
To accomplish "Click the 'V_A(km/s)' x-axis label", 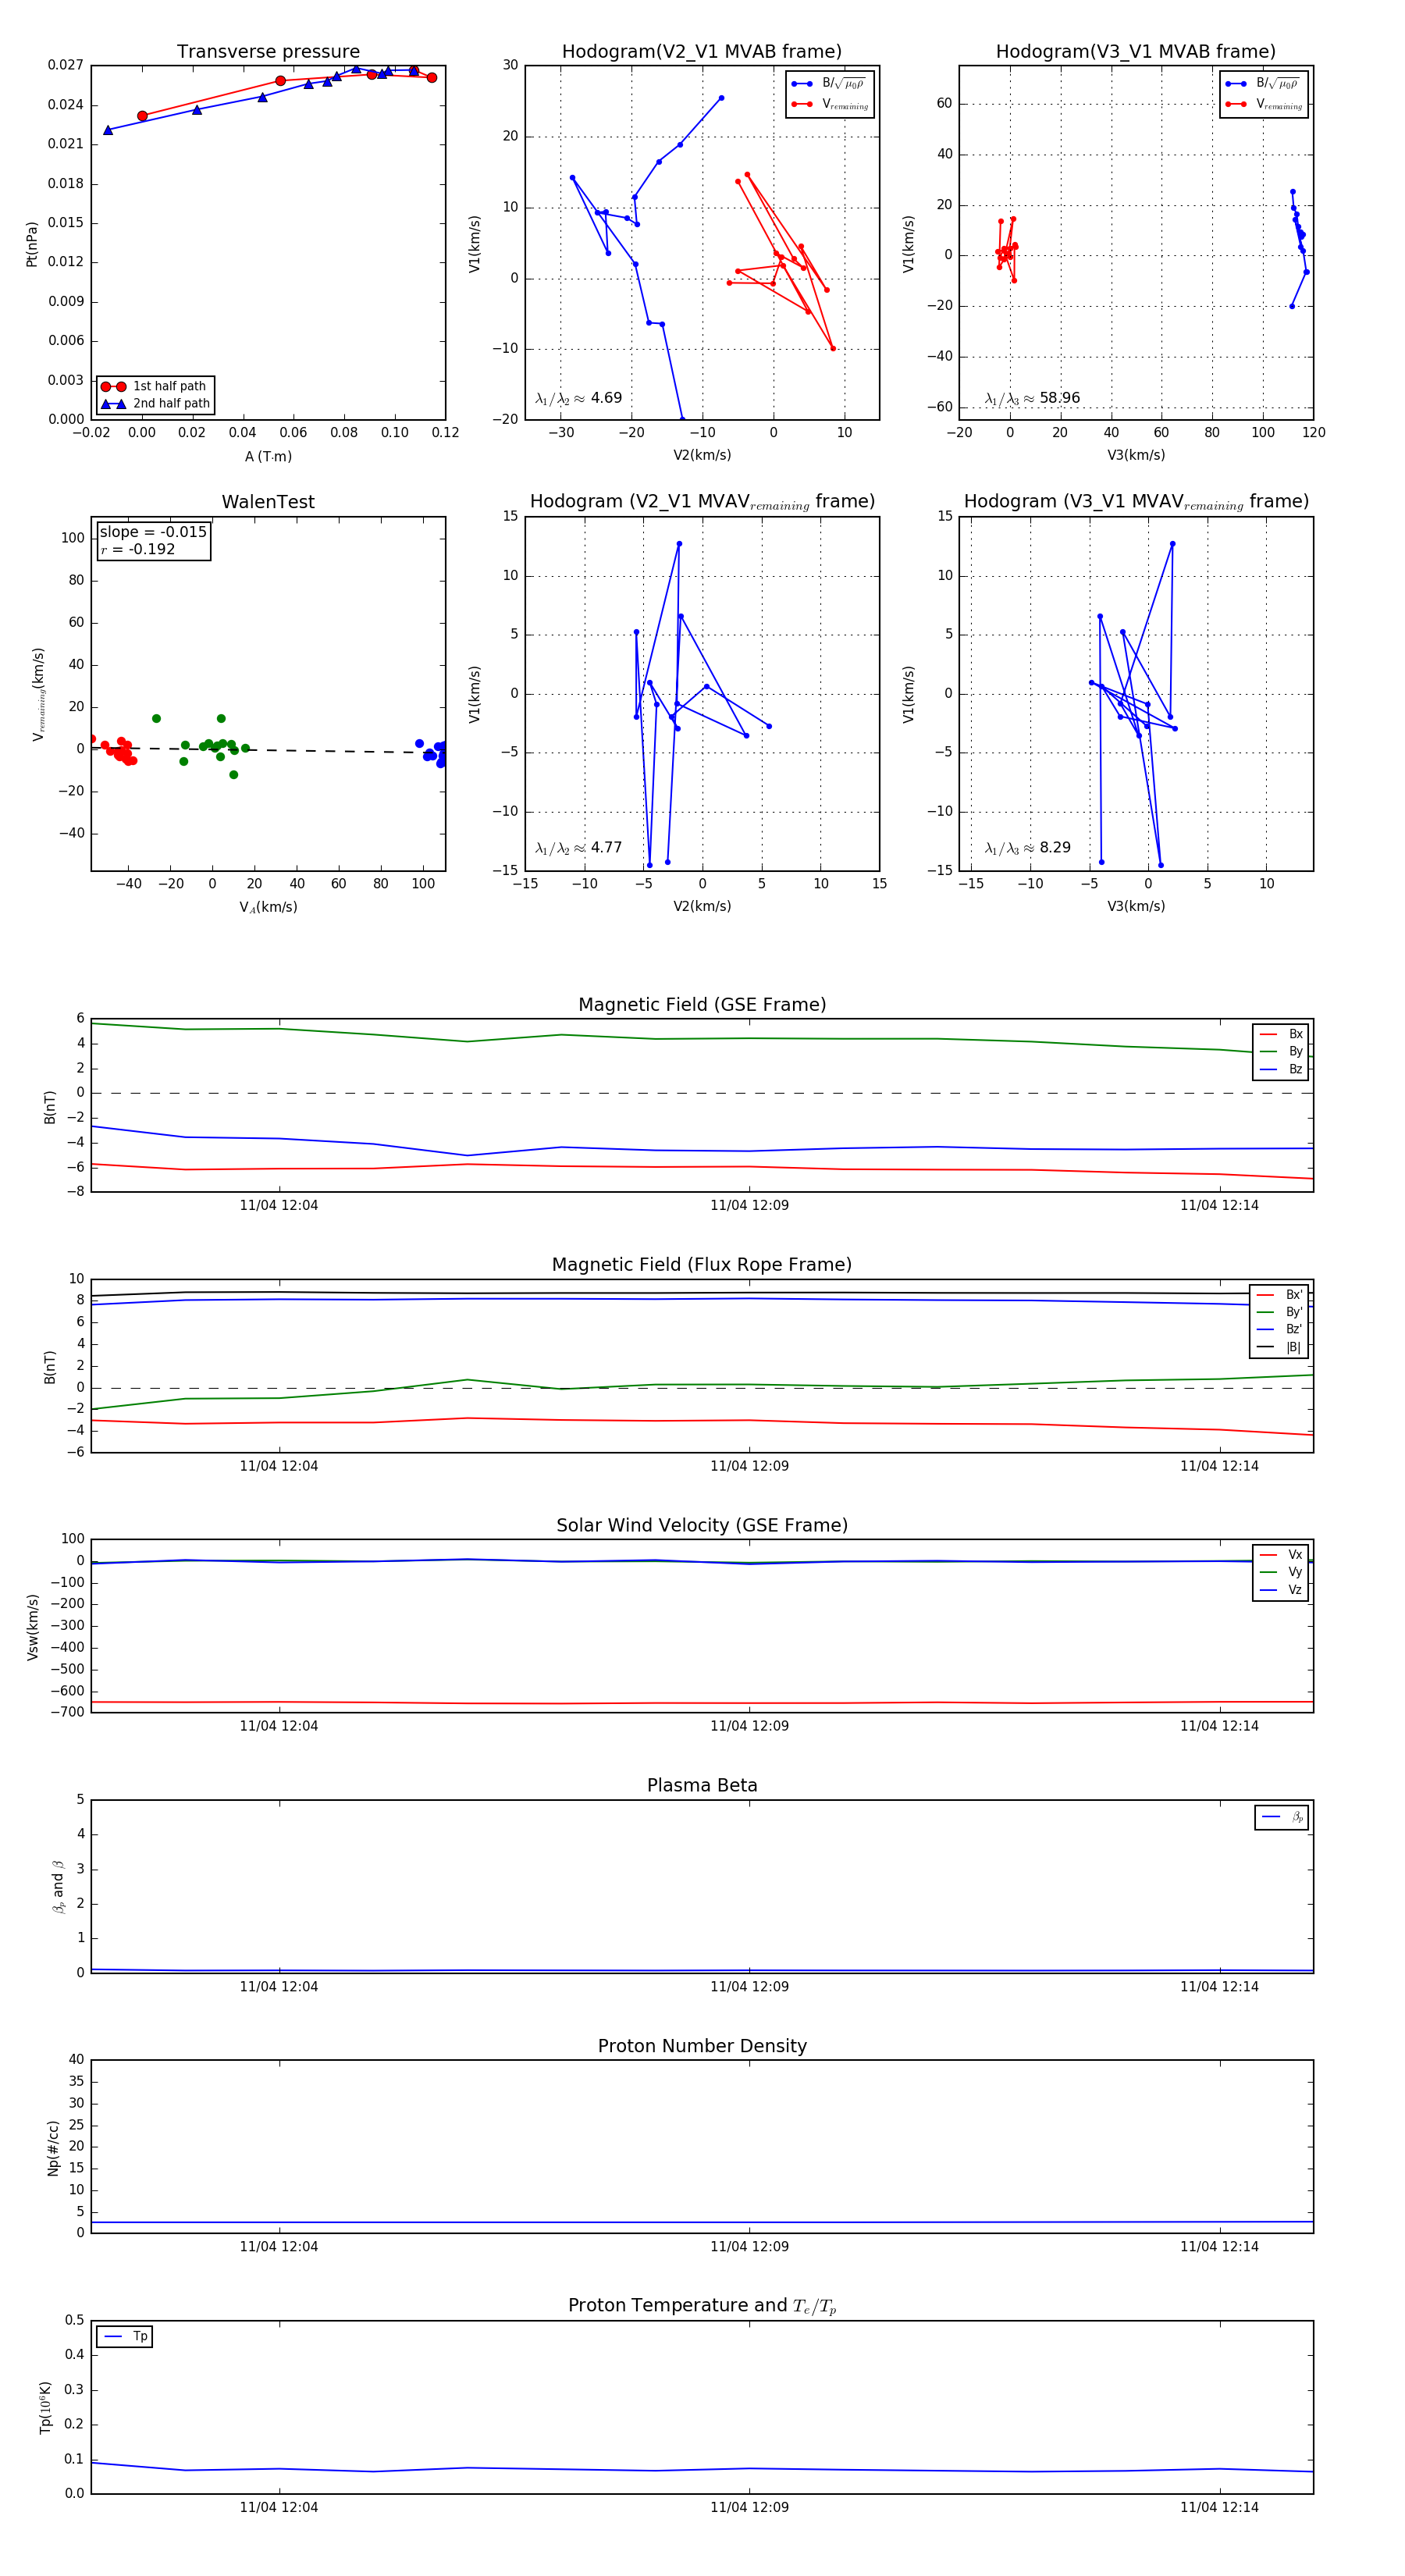I will tap(268, 907).
